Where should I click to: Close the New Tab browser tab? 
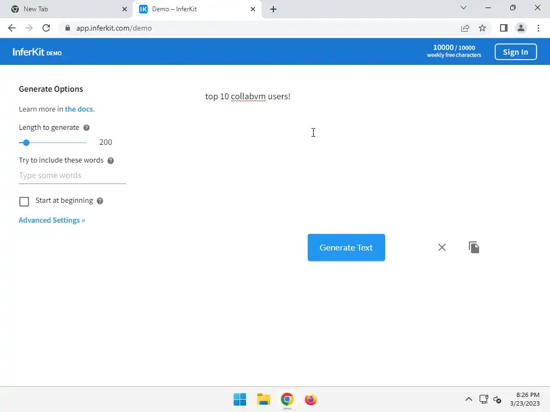pos(125,9)
